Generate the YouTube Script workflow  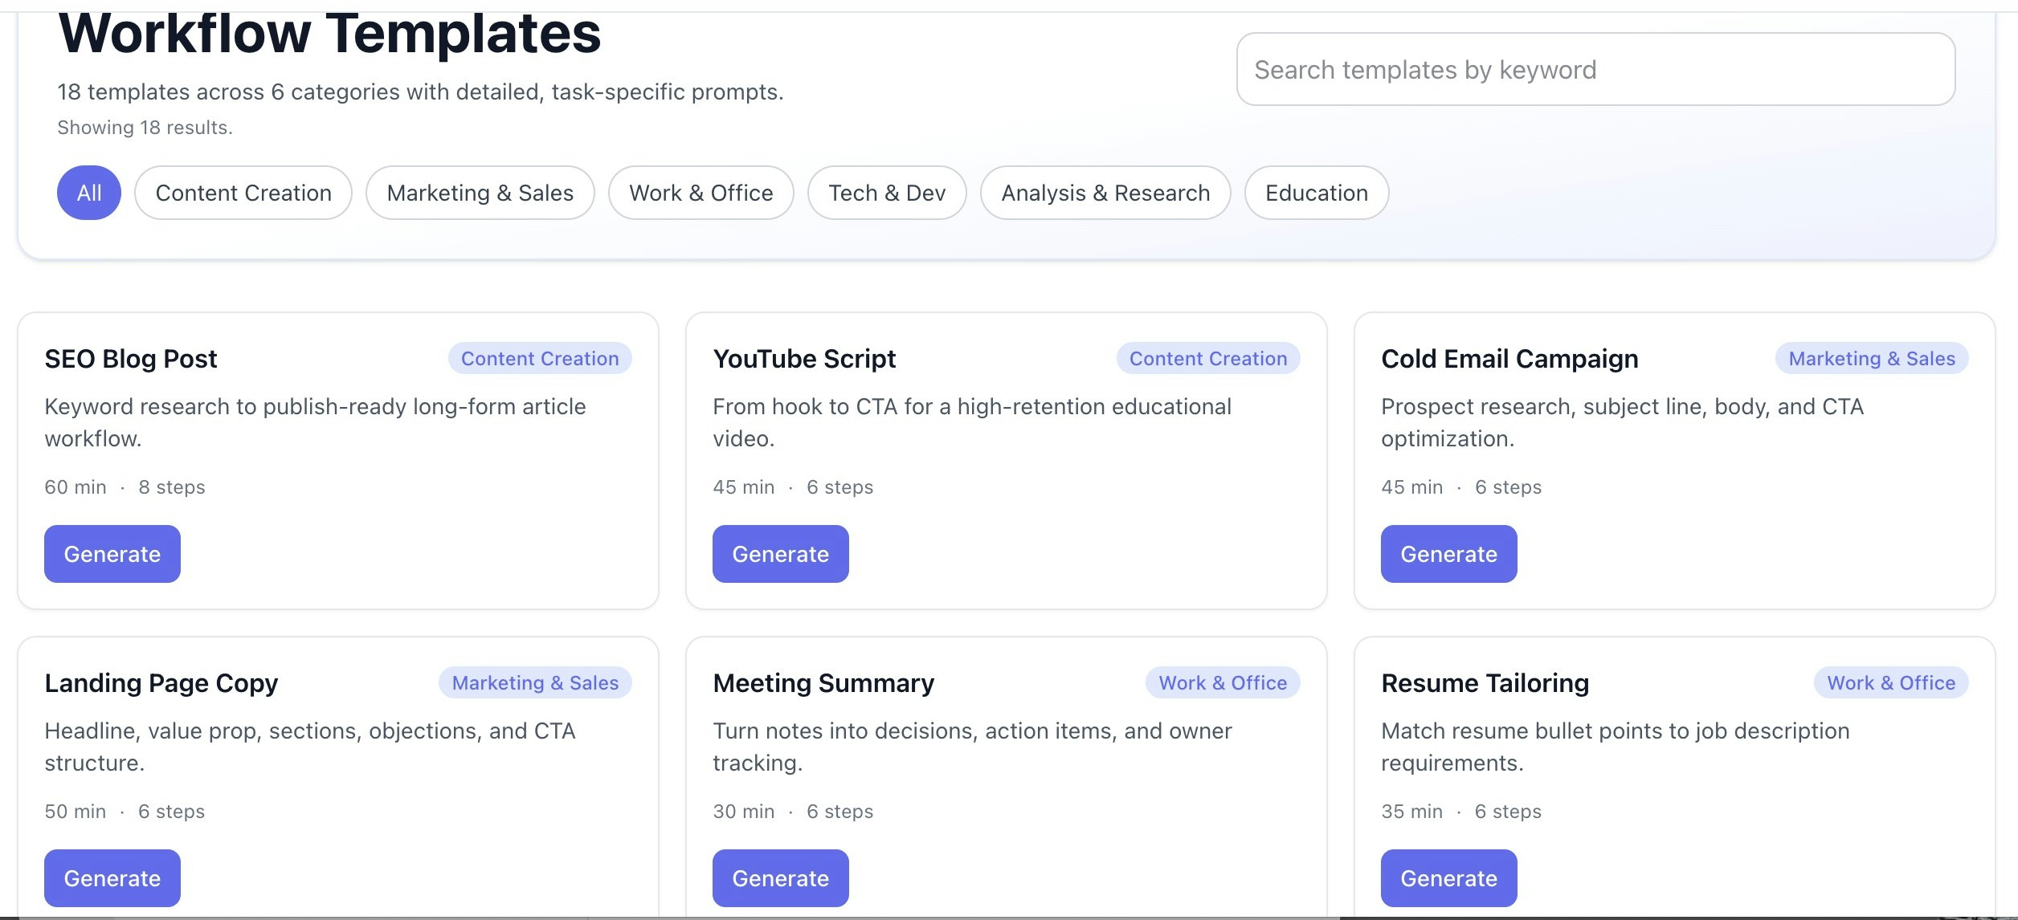click(x=780, y=553)
